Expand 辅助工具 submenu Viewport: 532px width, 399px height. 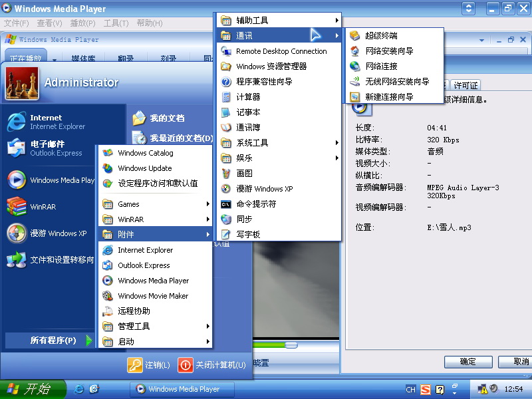[279, 21]
